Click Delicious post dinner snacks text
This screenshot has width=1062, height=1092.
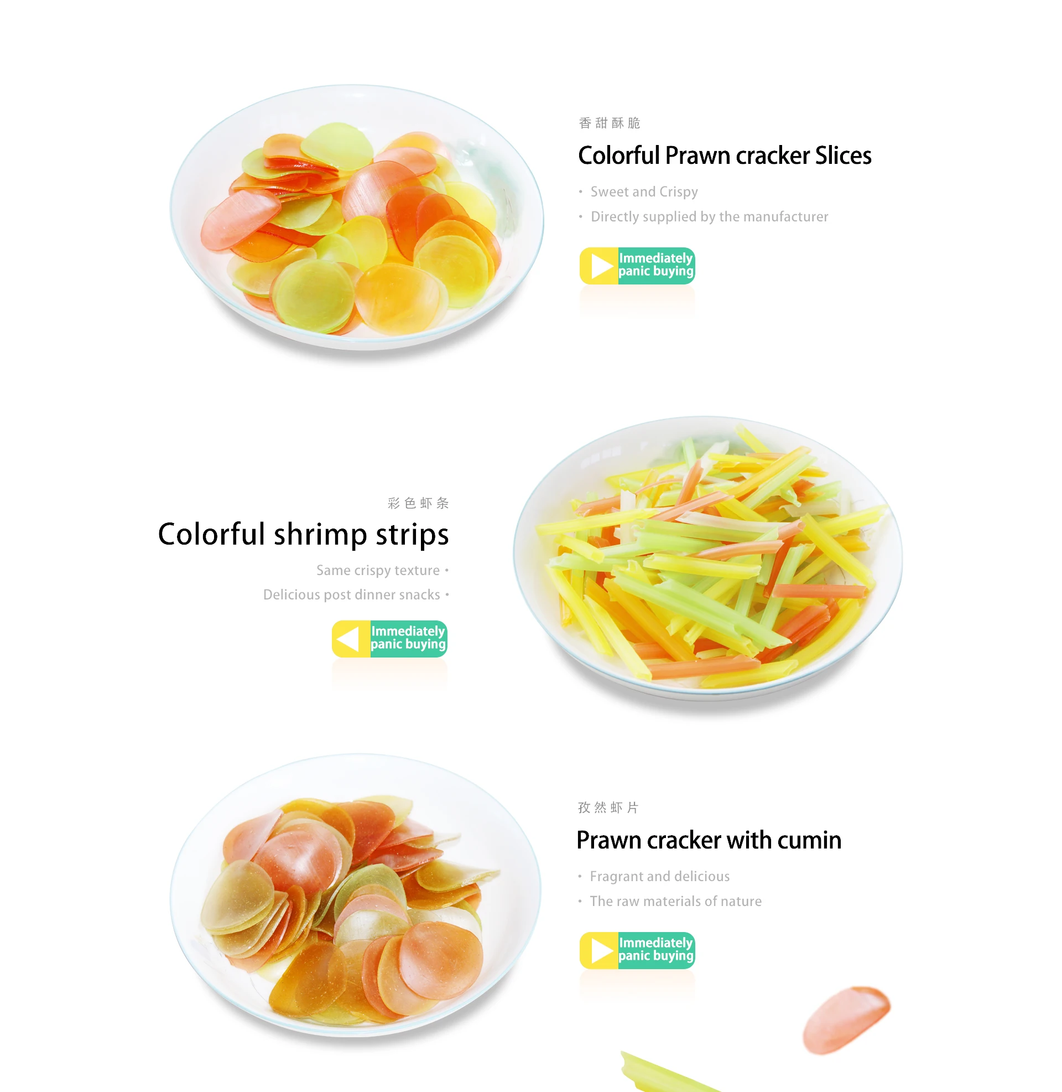coord(351,595)
